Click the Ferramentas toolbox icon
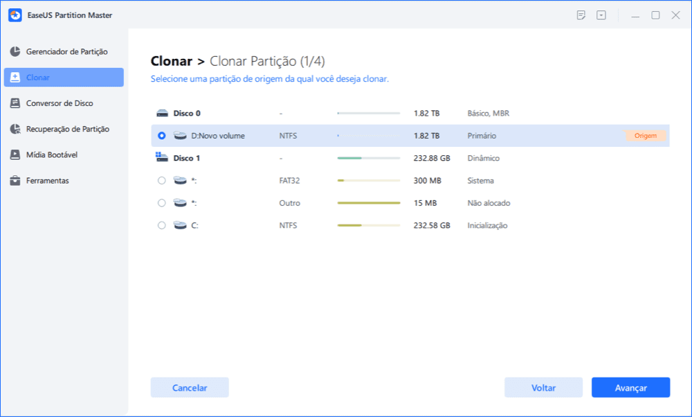This screenshot has height=417, width=692. point(15,181)
